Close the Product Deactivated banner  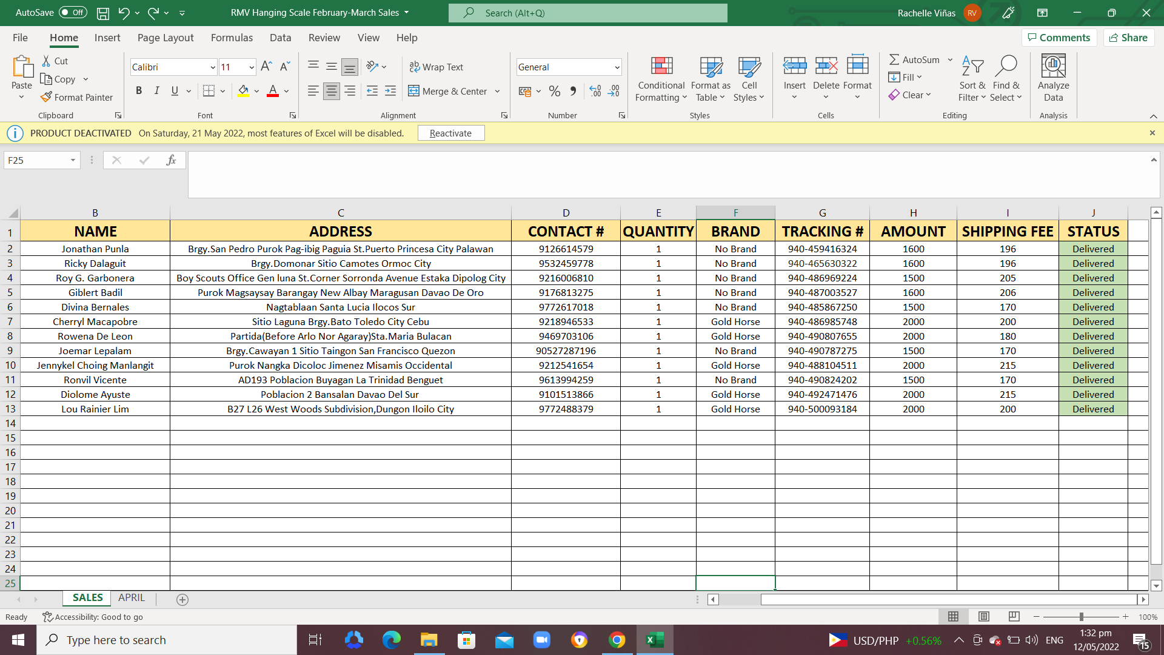[x=1152, y=133]
